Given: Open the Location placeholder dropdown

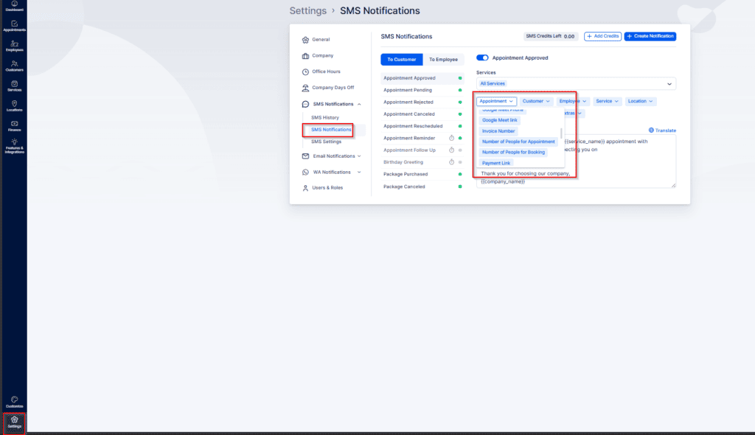Looking at the screenshot, I should 640,101.
